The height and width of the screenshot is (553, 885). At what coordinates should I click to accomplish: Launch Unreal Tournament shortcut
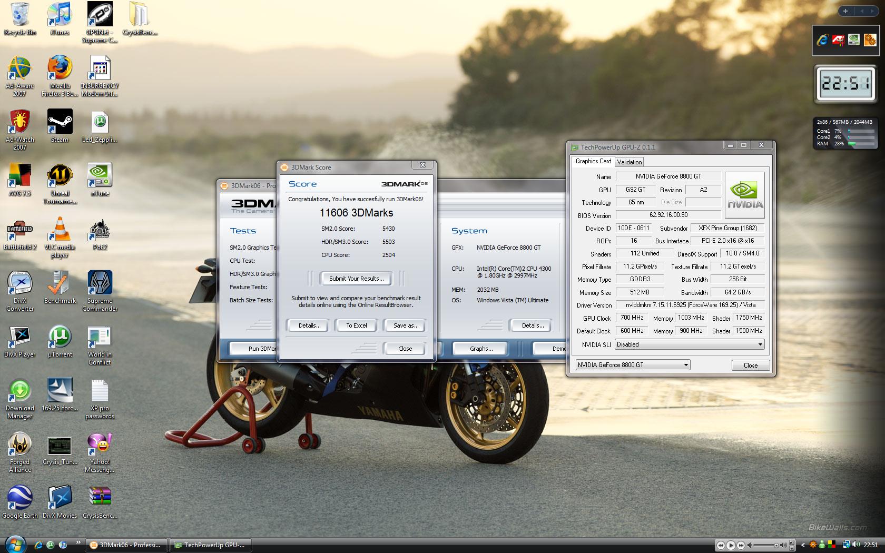click(60, 183)
